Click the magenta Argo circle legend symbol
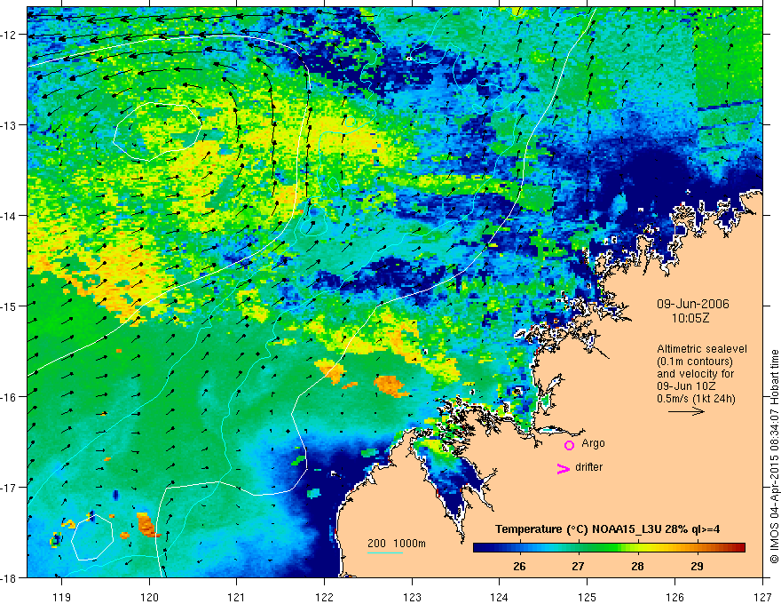Viewport: 781px width, 604px height. coord(569,445)
